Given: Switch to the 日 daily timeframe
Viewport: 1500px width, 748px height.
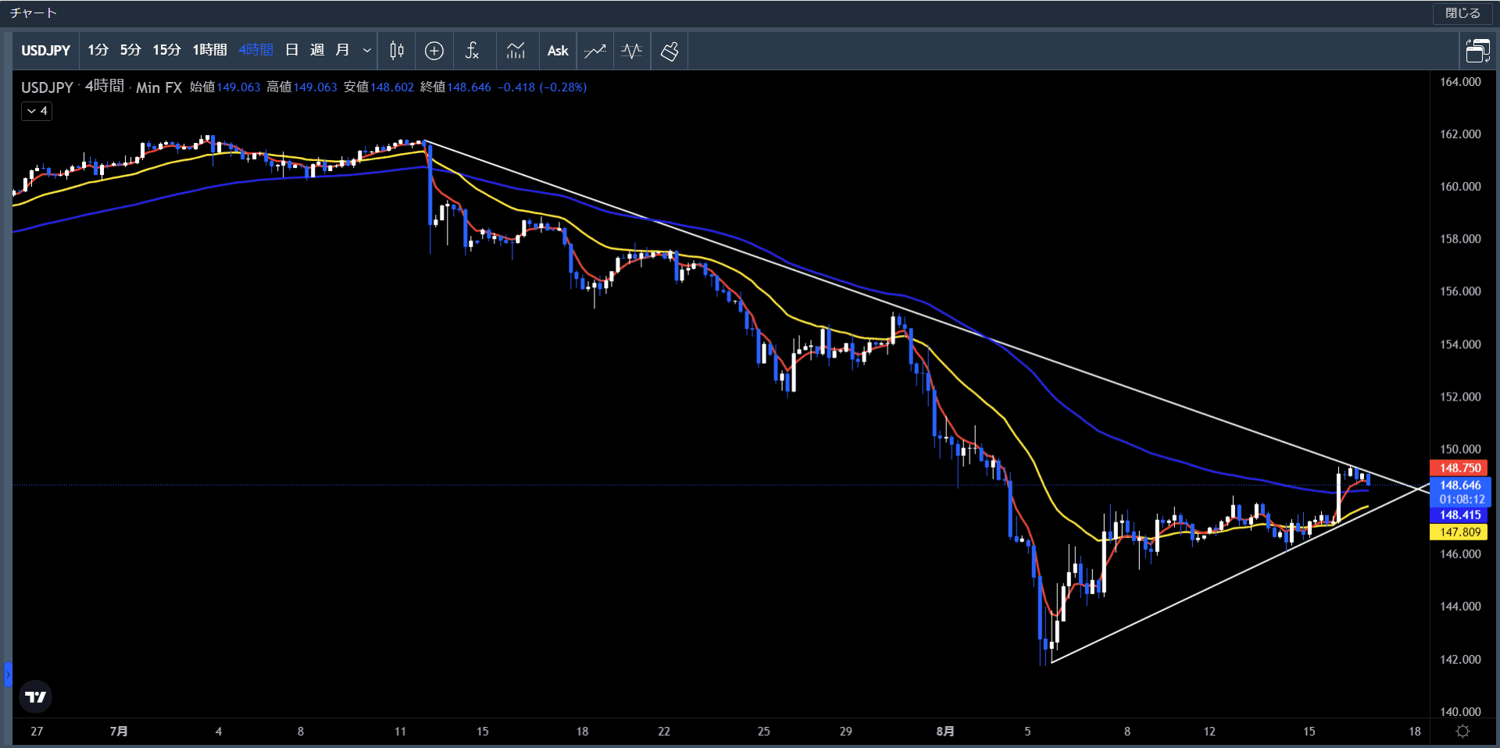Looking at the screenshot, I should (x=292, y=51).
